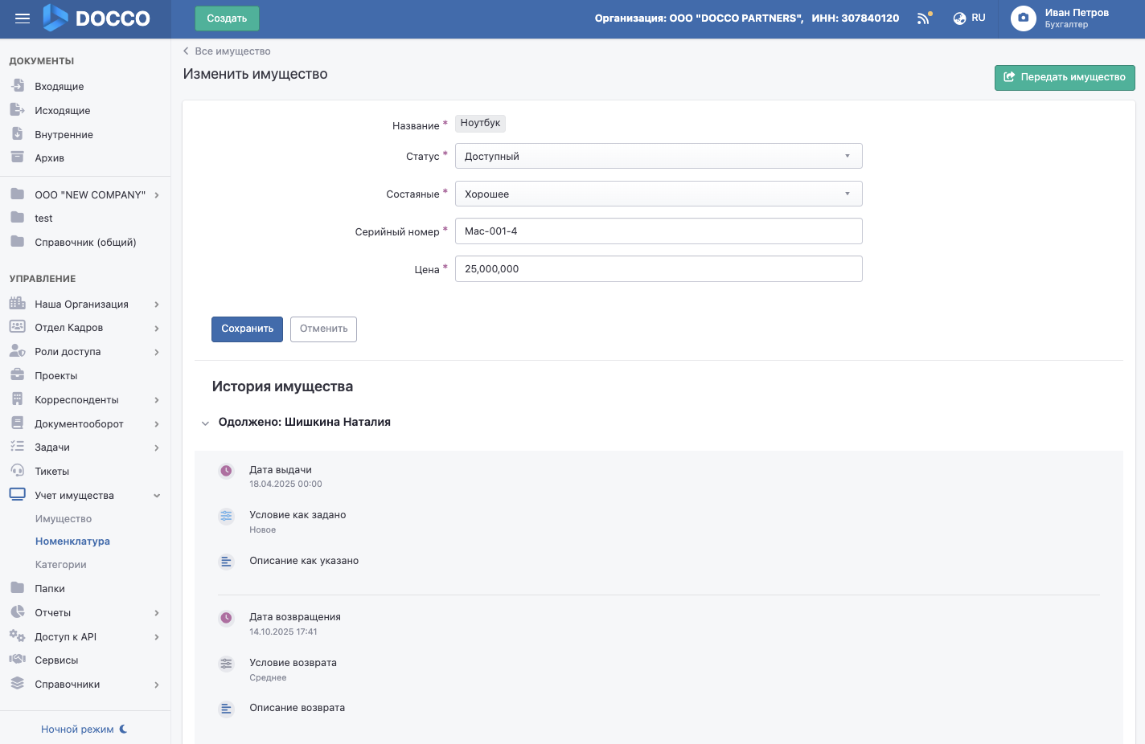Image resolution: width=1145 pixels, height=744 pixels.
Task: Open the Состояние dropdown
Action: (658, 194)
